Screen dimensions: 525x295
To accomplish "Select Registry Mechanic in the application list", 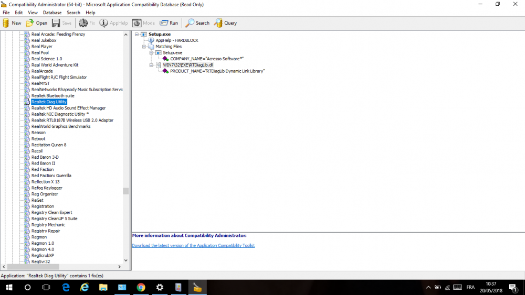I will [x=48, y=225].
